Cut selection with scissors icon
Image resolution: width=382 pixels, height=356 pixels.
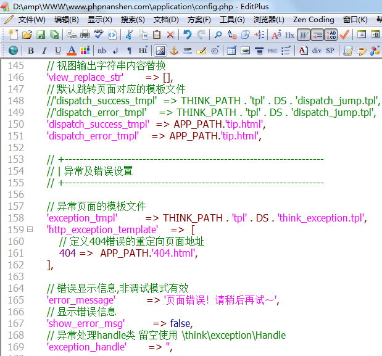[130, 35]
